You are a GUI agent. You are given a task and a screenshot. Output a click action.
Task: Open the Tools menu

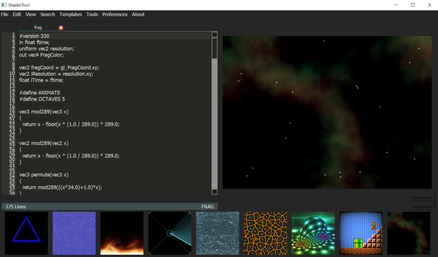[x=92, y=14]
